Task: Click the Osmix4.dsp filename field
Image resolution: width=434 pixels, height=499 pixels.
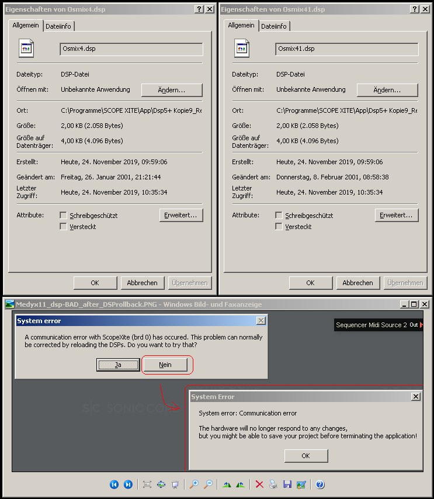Action: [x=131, y=49]
